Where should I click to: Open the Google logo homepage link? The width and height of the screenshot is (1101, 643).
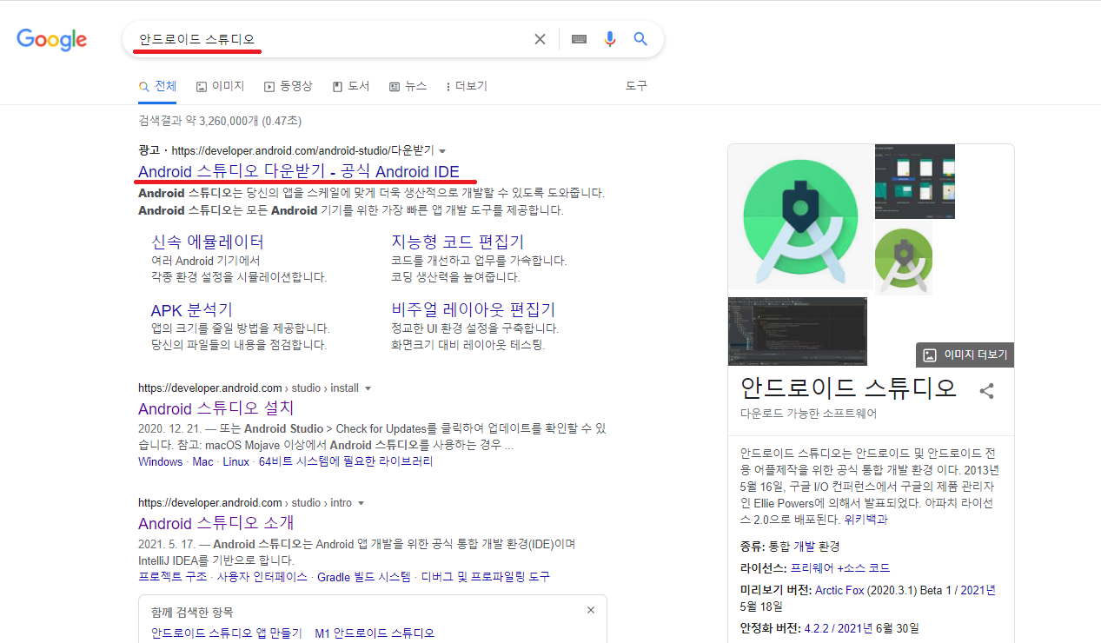click(52, 39)
